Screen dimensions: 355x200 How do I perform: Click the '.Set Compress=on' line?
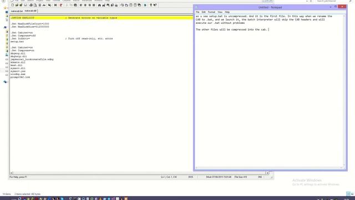click(x=22, y=51)
